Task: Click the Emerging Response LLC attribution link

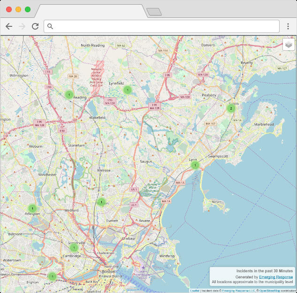Action: pos(238,291)
